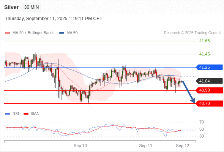Click the Silver chart title
The image size is (224, 152).
coord(11,7)
